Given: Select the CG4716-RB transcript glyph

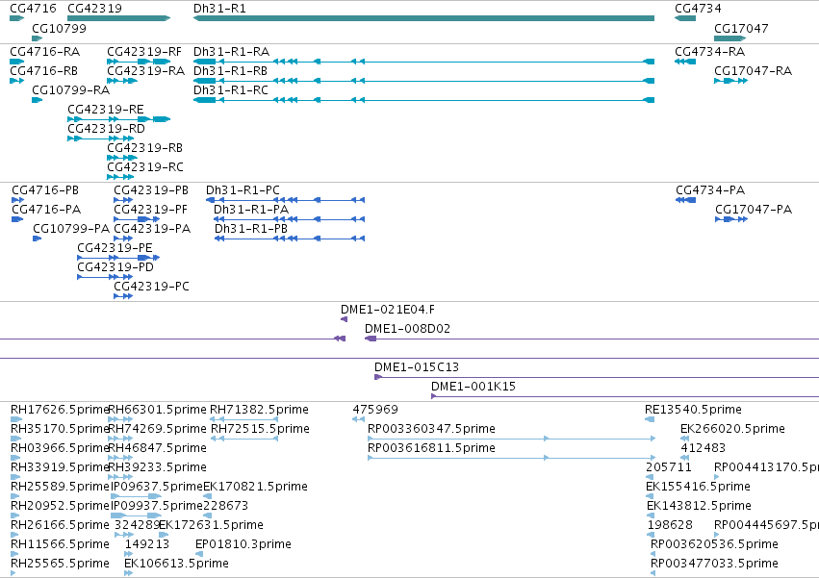Looking at the screenshot, I should 16,81.
